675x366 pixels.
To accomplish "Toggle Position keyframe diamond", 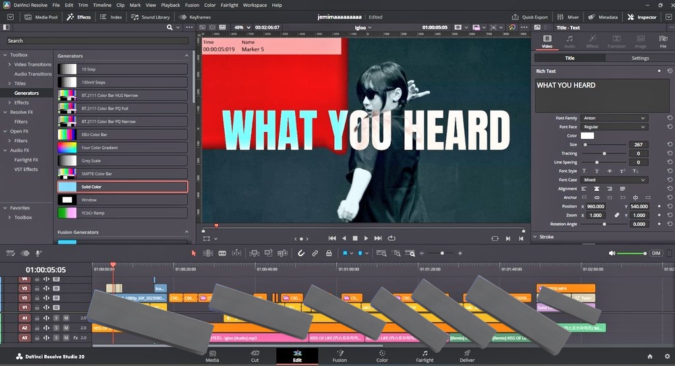I will (659, 207).
